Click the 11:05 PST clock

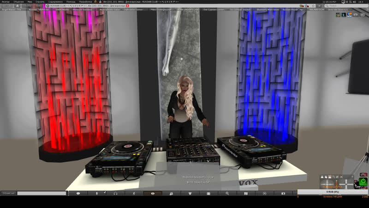point(329,2)
